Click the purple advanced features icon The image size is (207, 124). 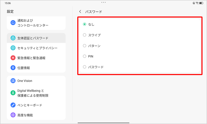(x=13, y=115)
